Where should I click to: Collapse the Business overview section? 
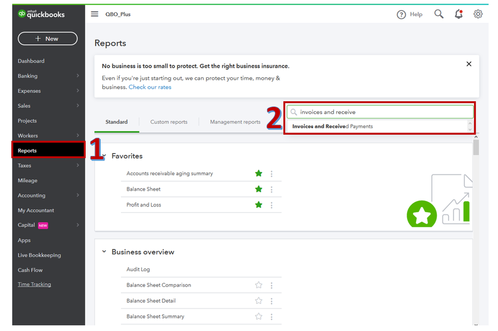pyautogui.click(x=104, y=252)
